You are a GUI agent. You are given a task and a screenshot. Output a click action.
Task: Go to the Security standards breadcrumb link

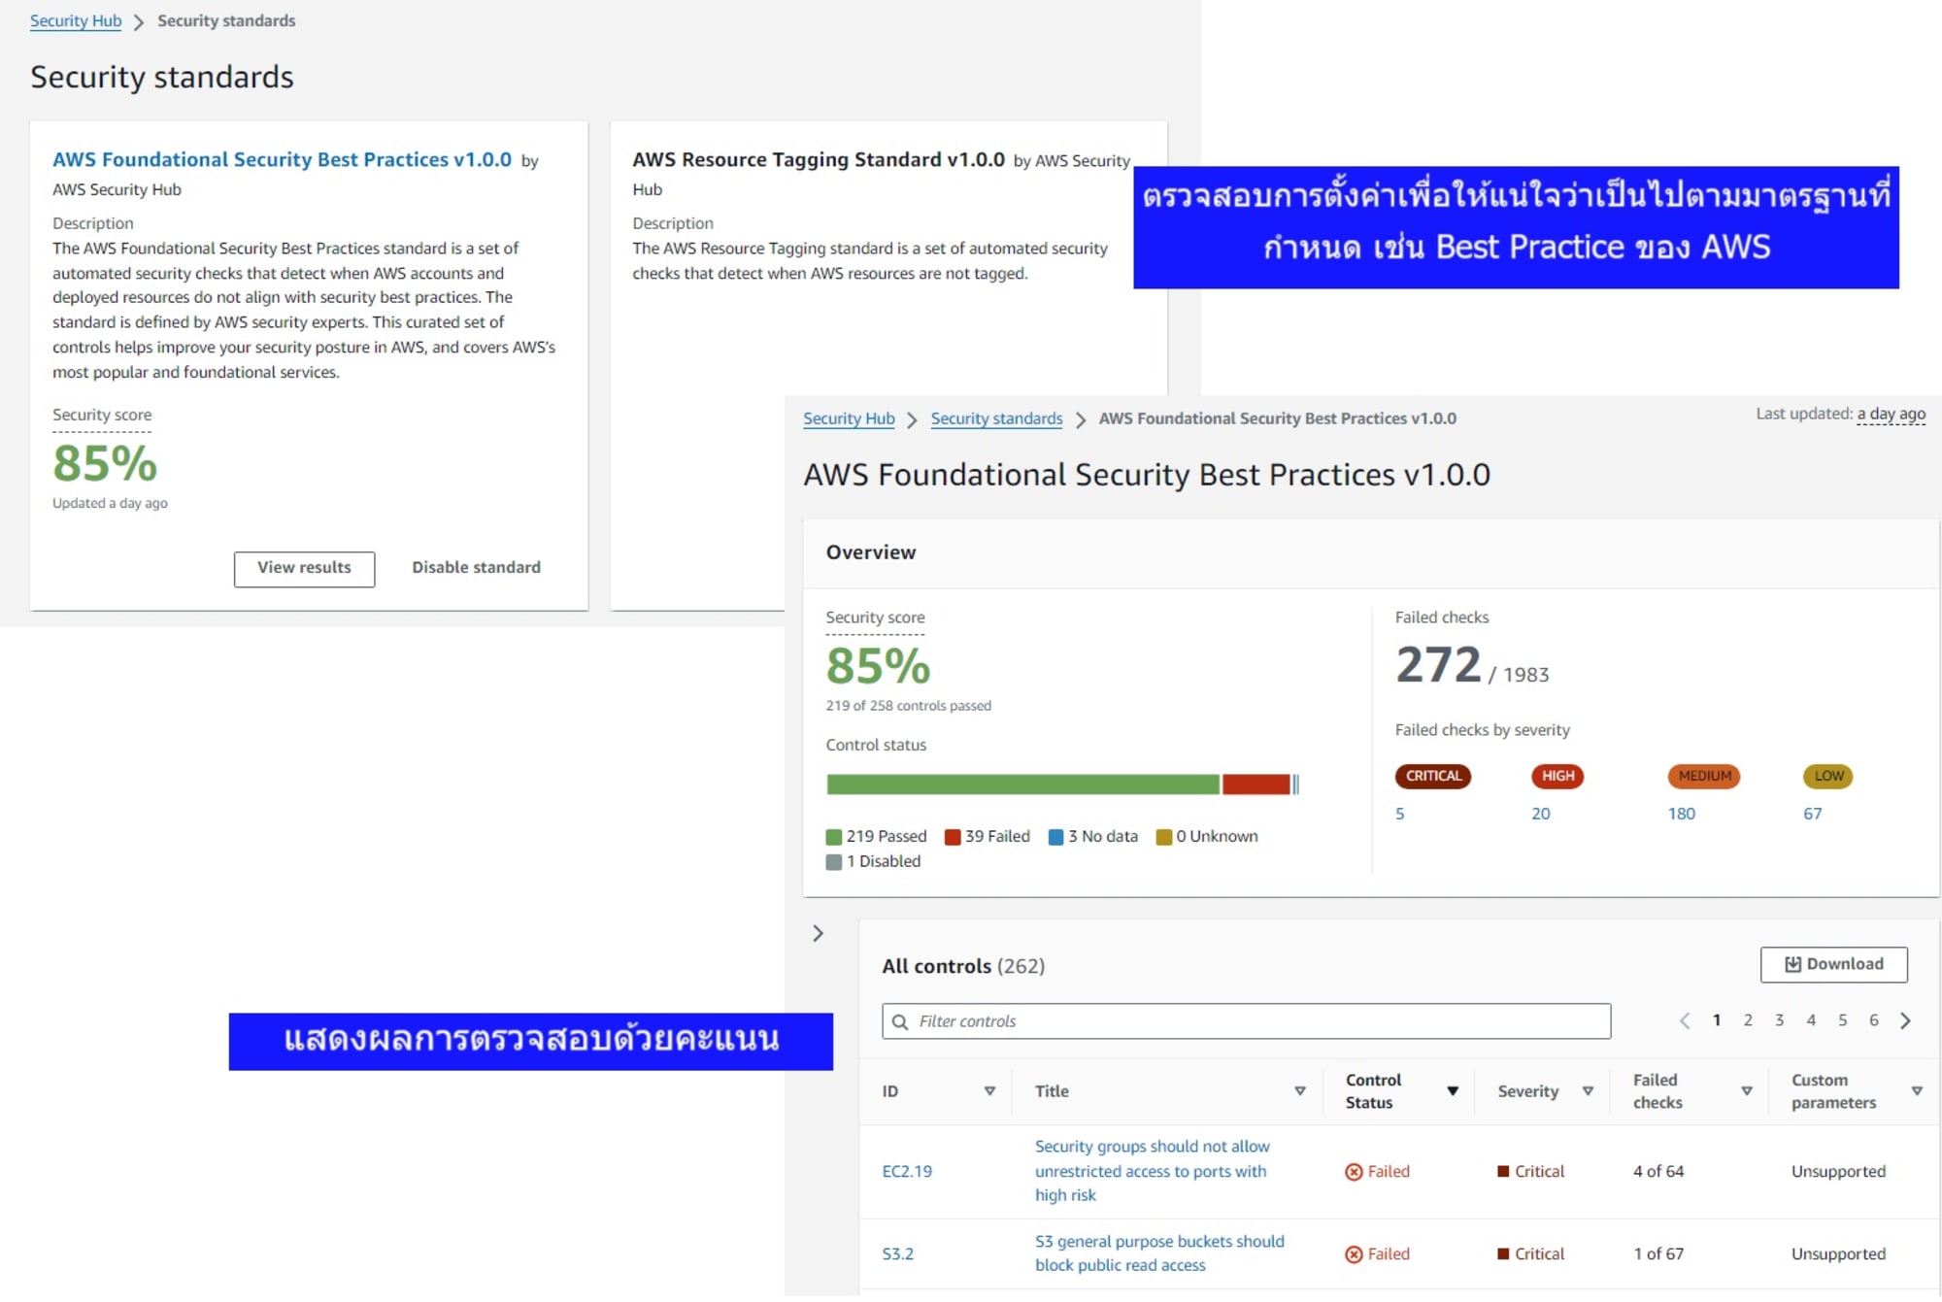point(996,418)
